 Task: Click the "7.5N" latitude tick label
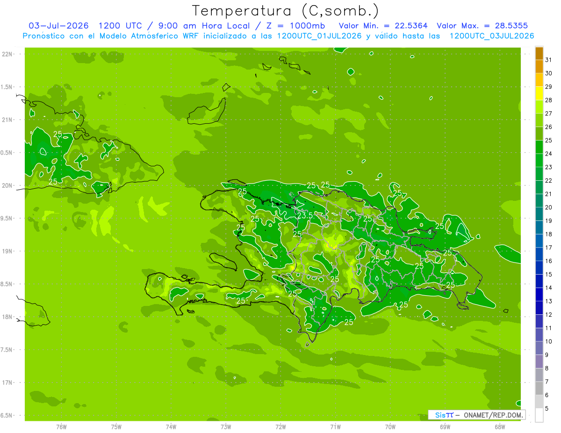[x=7, y=350]
